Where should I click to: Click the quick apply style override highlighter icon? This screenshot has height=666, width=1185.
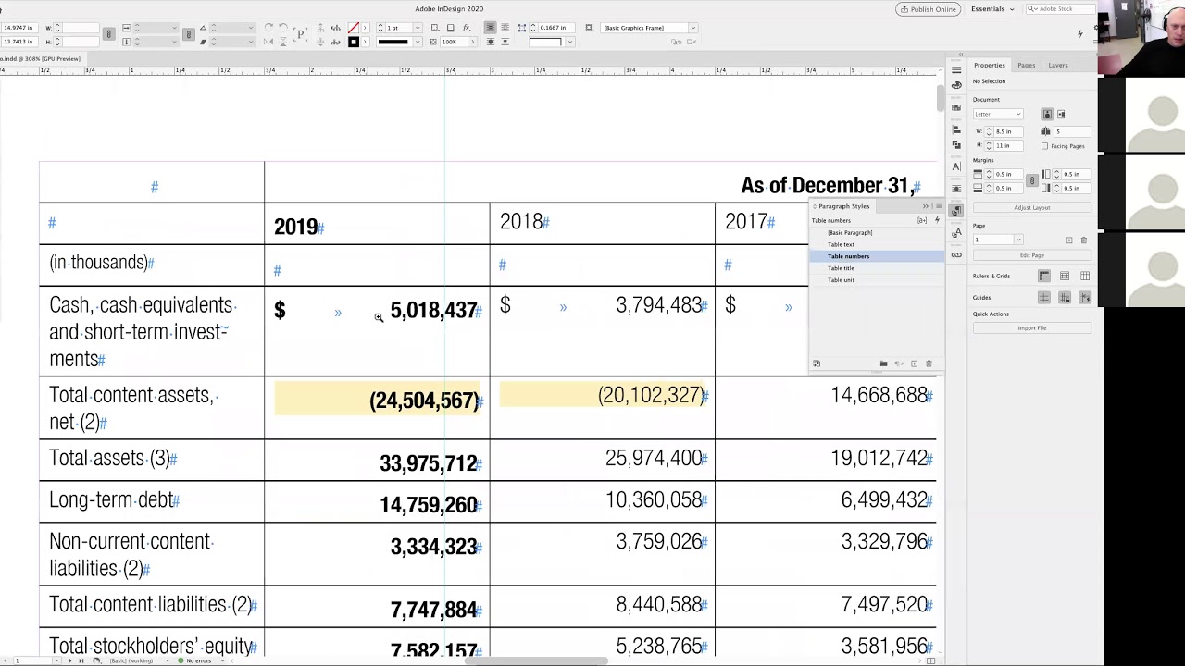click(922, 220)
